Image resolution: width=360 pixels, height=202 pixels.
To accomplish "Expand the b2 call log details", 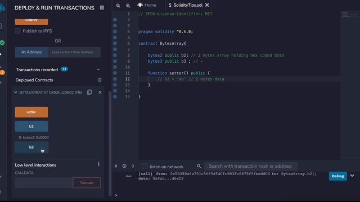I will pos(352,176).
